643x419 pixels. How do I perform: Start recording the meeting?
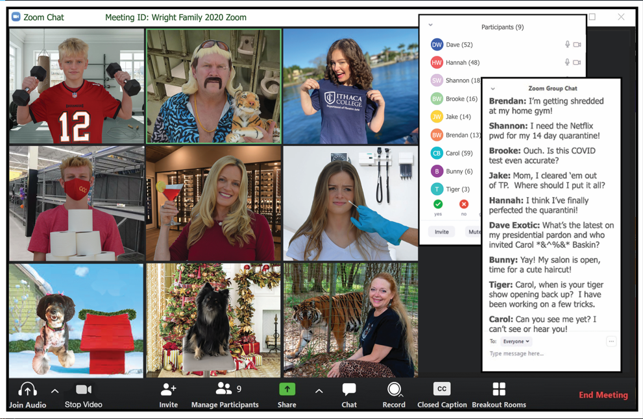coord(394,389)
